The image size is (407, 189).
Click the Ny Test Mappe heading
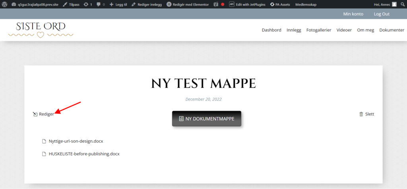(x=203, y=83)
